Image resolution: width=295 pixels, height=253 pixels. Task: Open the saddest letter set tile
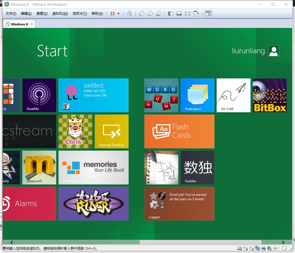[94, 95]
